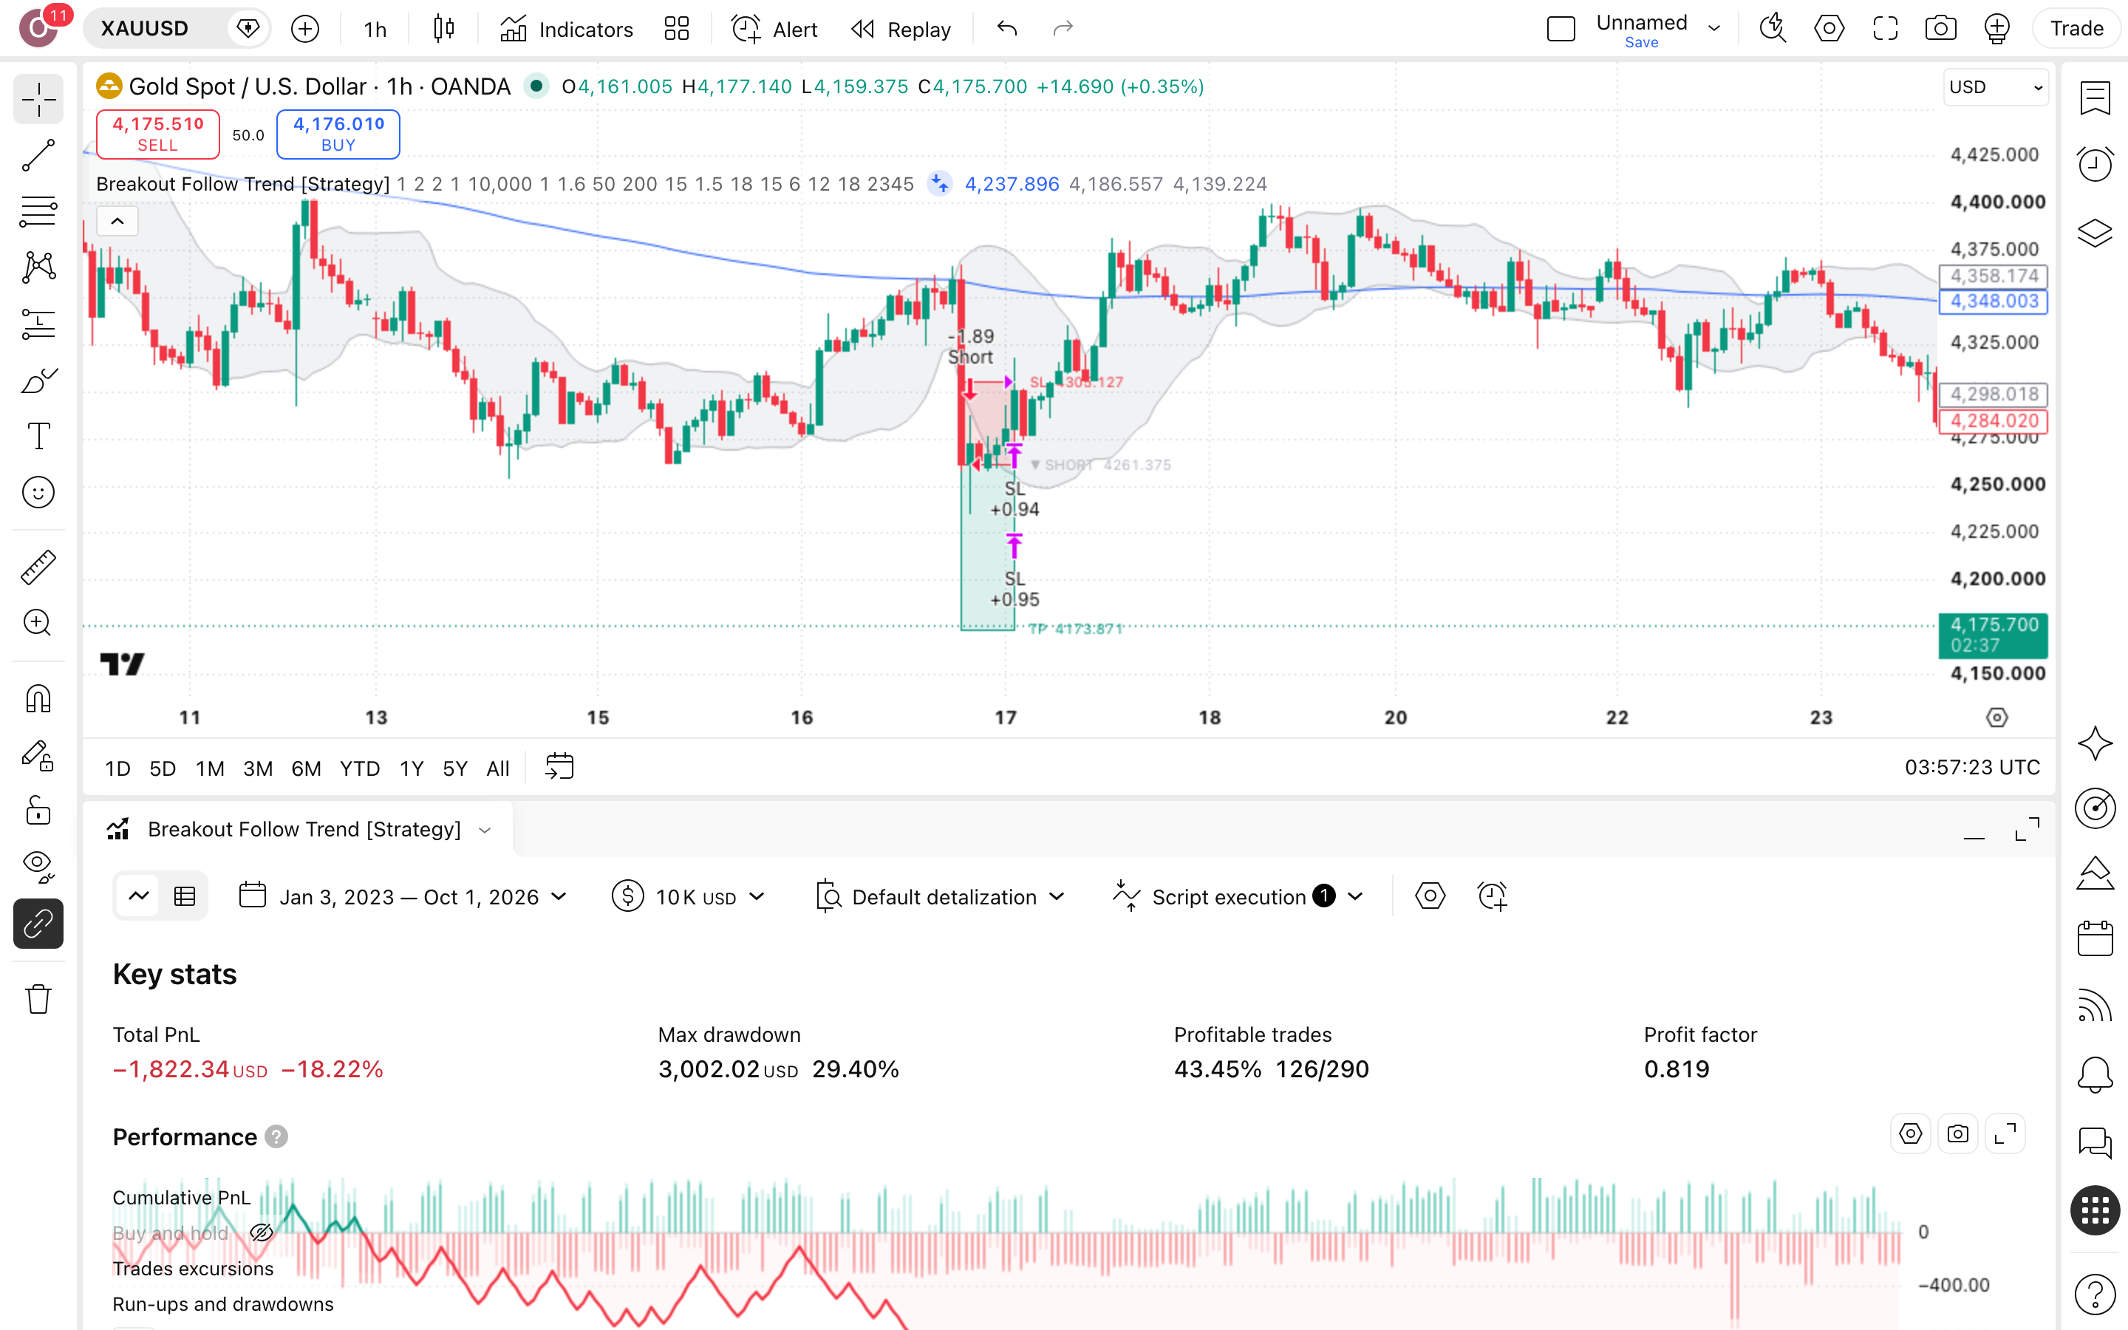Toggle magnet mode in left toolbar
Viewport: 2128px width, 1330px height.
(x=38, y=699)
